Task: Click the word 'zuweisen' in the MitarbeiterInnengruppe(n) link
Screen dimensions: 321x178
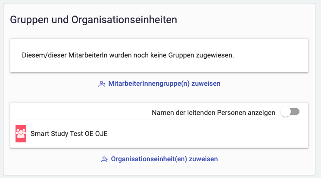Action: click(207, 84)
